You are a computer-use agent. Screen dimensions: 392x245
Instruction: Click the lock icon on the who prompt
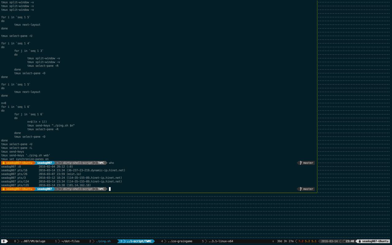(4, 163)
